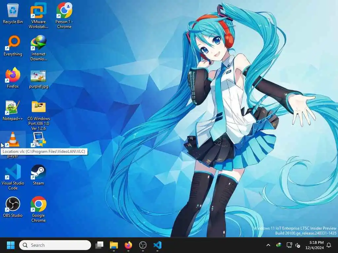Open Task View from the taskbar

click(99, 245)
